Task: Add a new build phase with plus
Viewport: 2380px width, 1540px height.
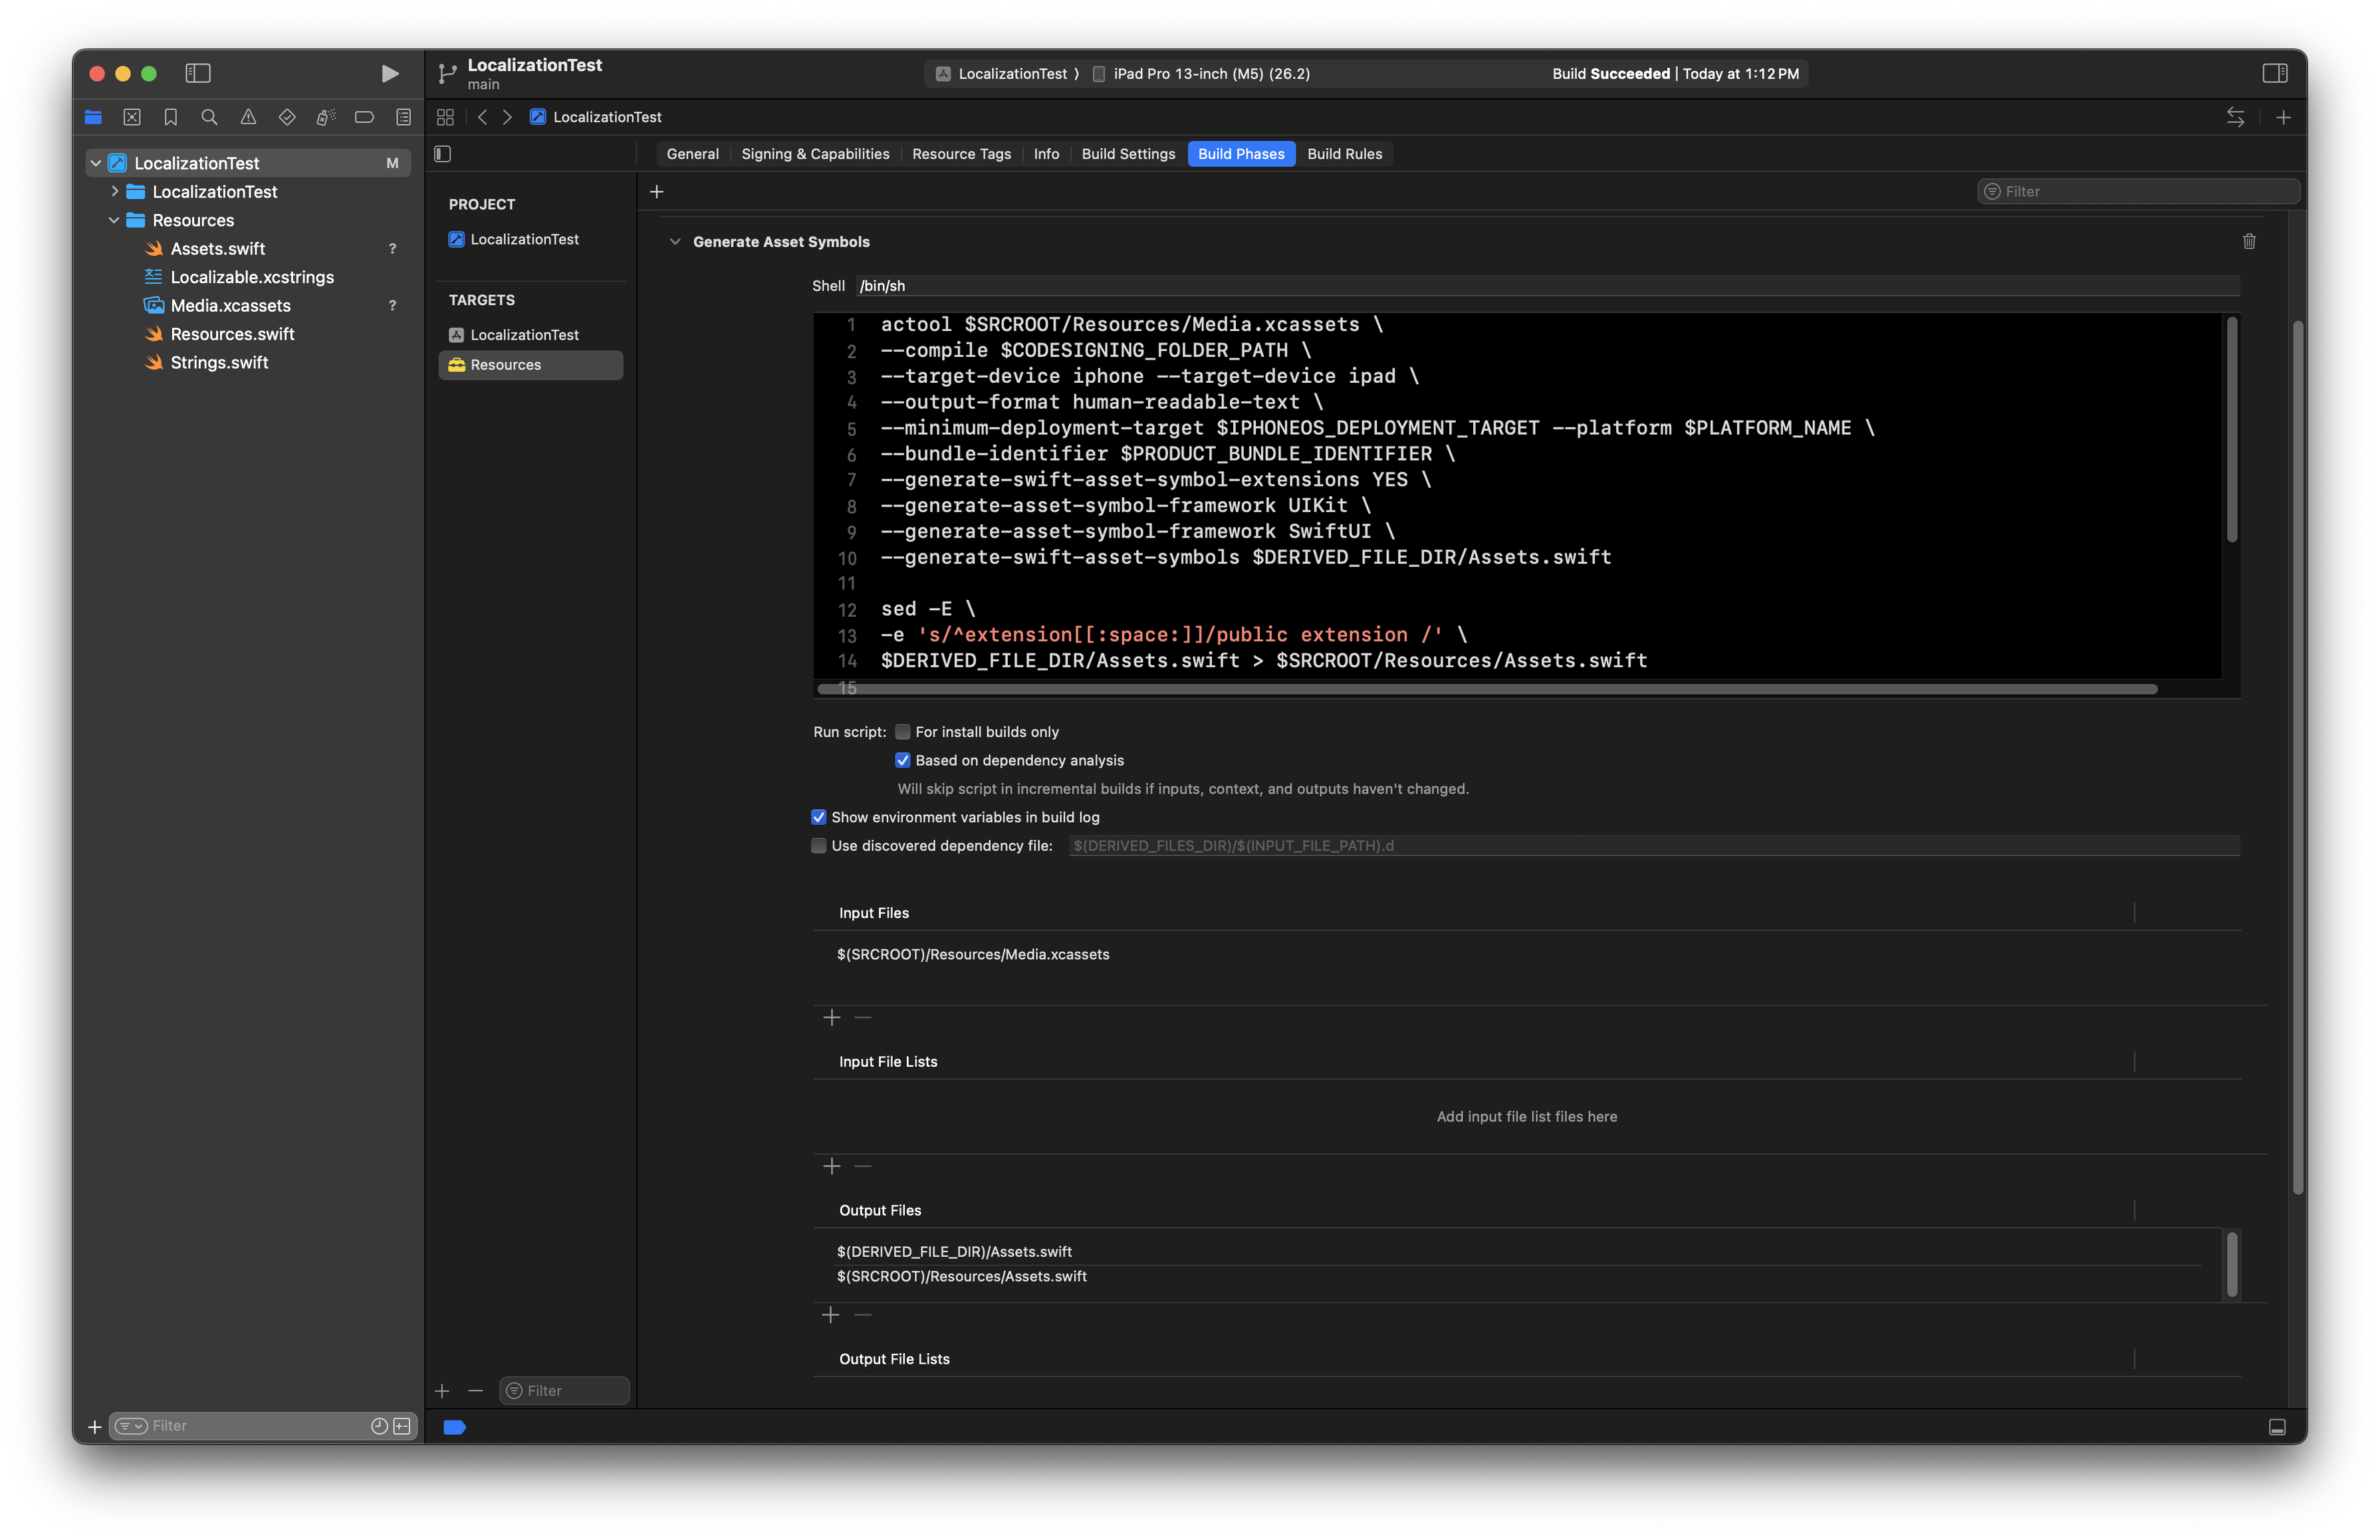Action: (x=656, y=191)
